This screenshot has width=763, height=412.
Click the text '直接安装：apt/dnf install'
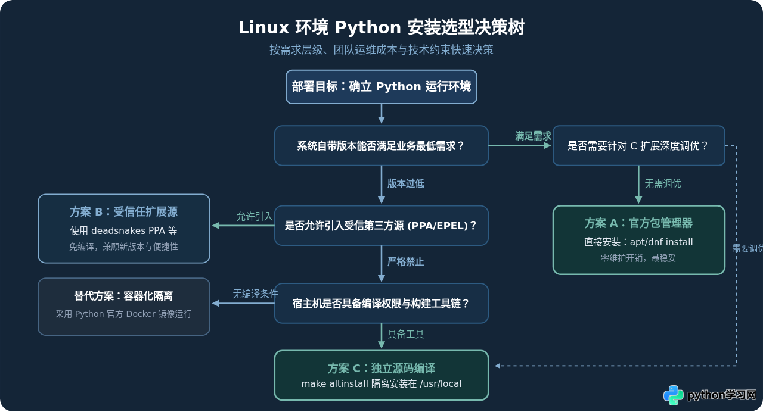tap(639, 242)
